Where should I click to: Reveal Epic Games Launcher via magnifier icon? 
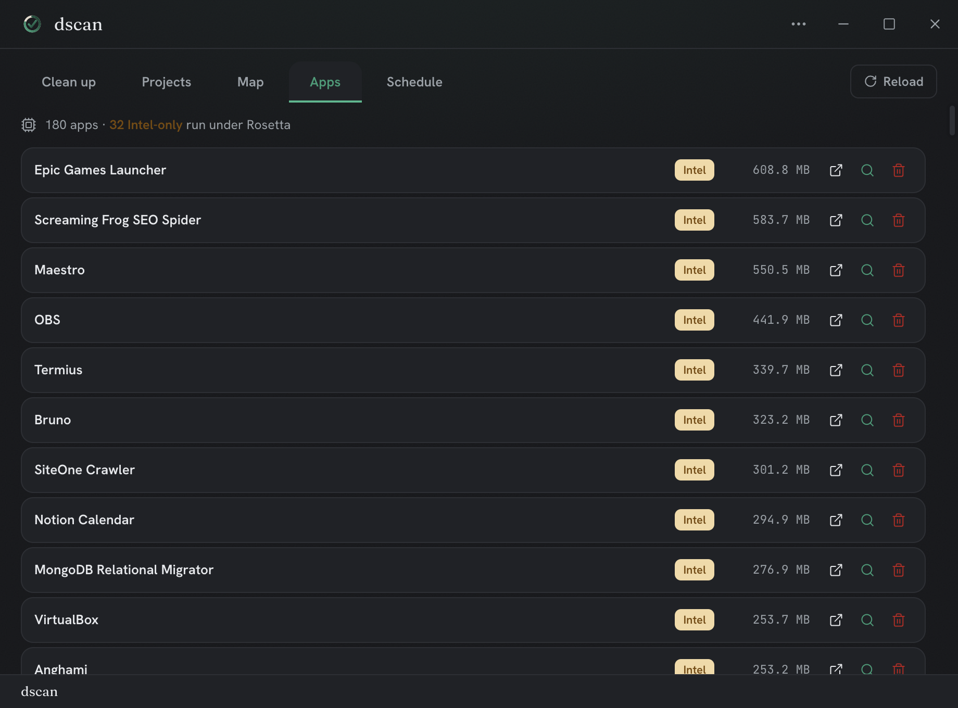(867, 170)
